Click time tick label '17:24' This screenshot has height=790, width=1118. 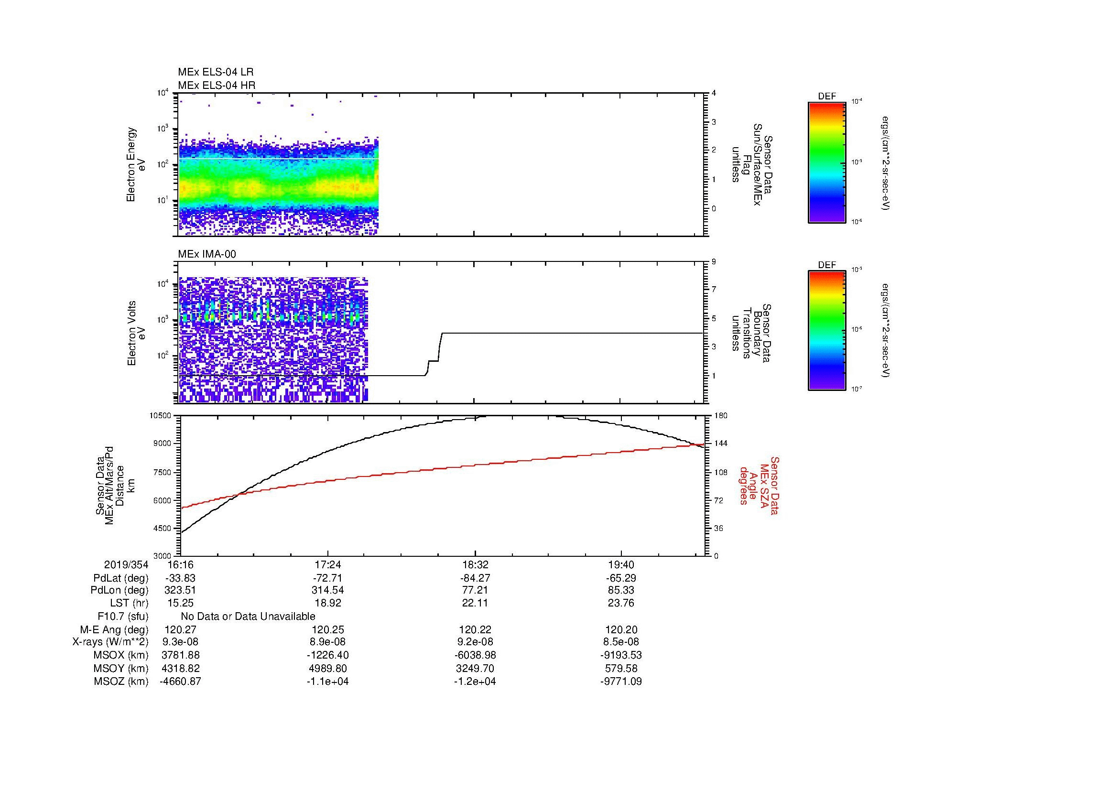(x=328, y=564)
